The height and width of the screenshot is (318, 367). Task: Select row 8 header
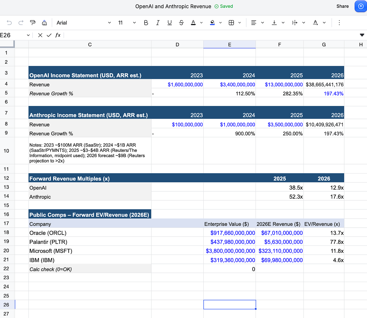pos(6,124)
